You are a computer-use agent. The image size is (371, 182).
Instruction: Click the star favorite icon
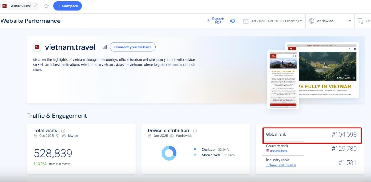pos(46,6)
